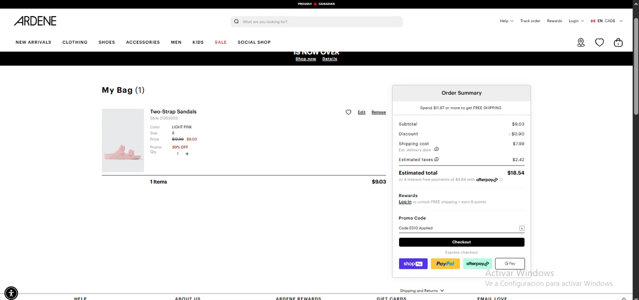Click the Checkout button
Viewport: 639px width, 300px height.
tap(461, 242)
